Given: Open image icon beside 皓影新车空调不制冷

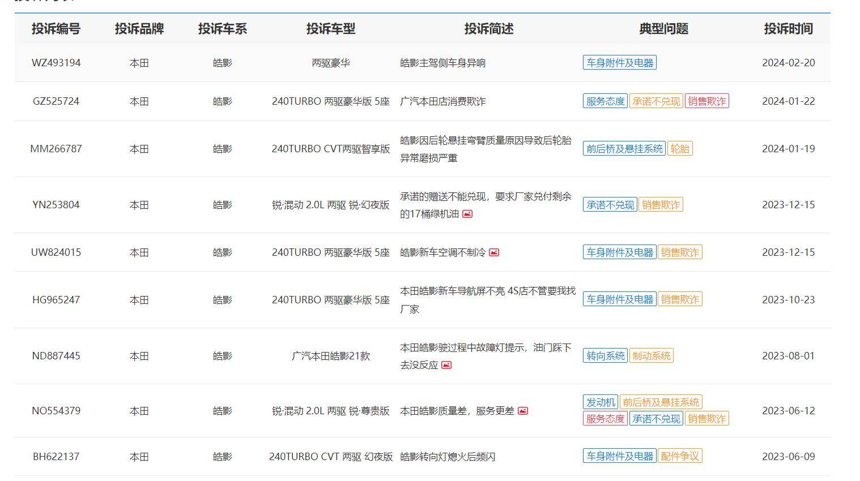Looking at the screenshot, I should coord(494,252).
